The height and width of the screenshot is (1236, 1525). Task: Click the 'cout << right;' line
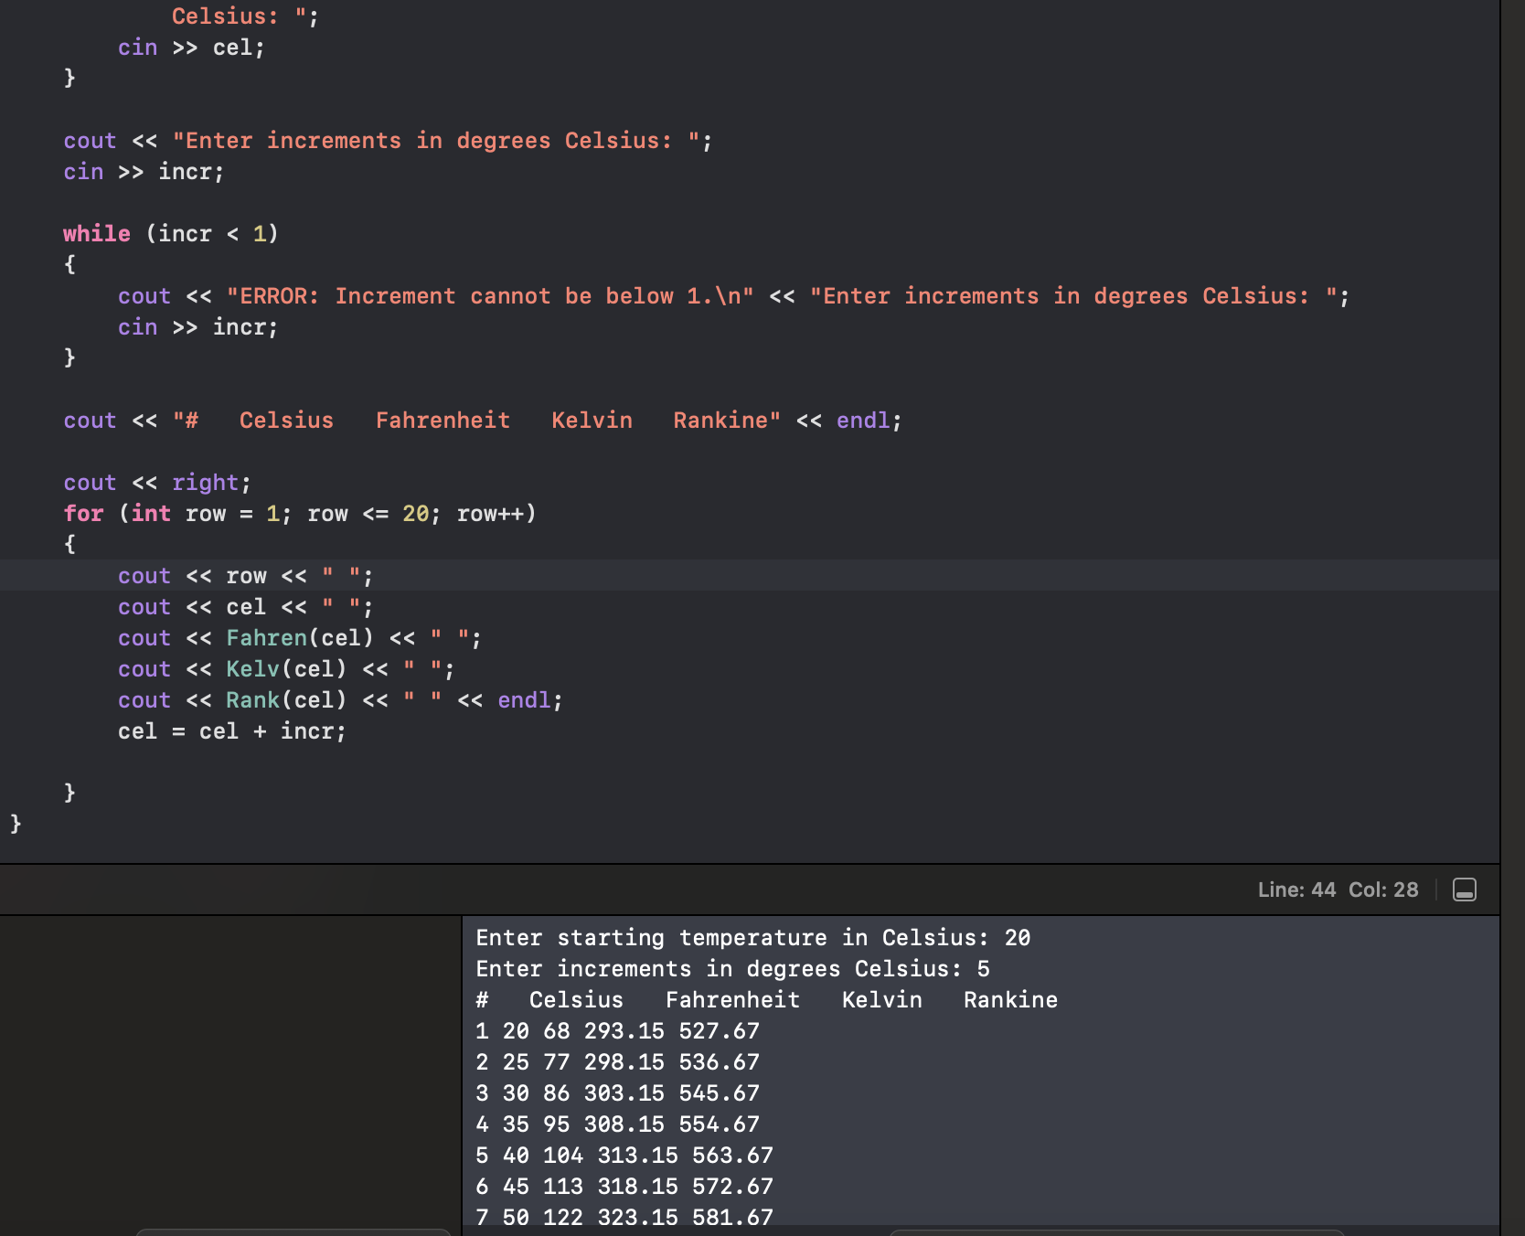click(x=157, y=483)
